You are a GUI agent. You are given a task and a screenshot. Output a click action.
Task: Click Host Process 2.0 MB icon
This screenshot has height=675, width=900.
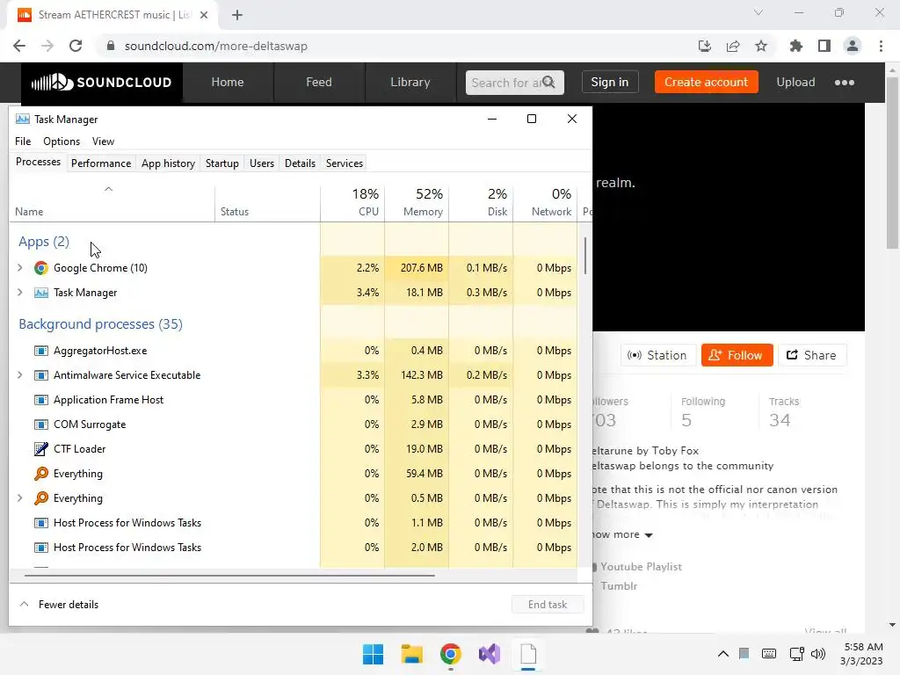(40, 548)
